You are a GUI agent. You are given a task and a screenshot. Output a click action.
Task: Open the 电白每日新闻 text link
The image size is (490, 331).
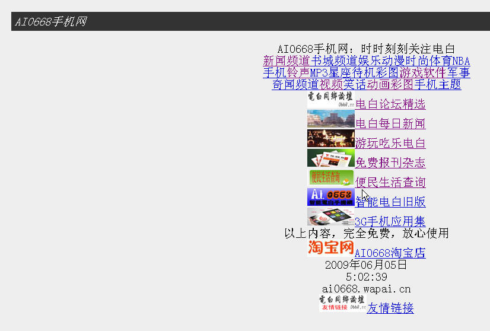tap(390, 124)
